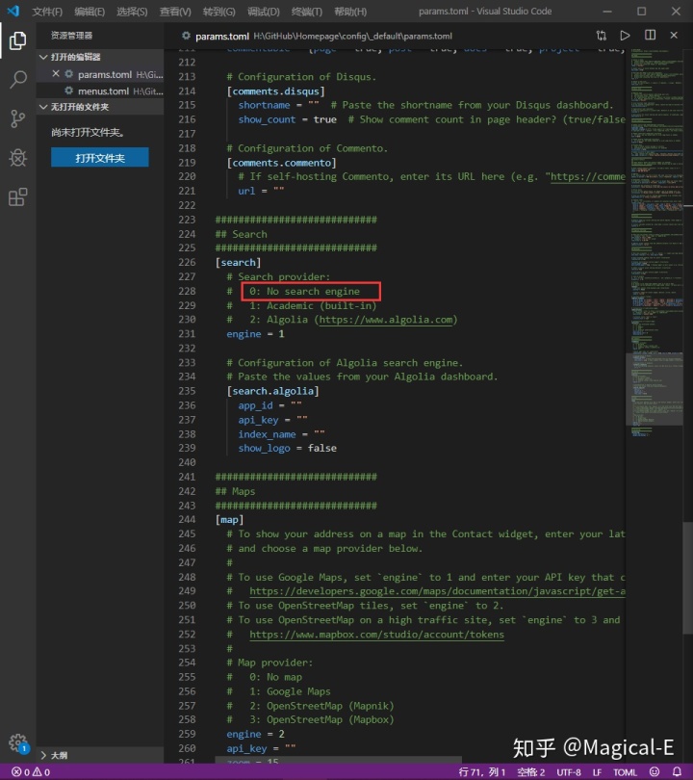Click the 'show_count = true' text
693x780 pixels.
pos(288,119)
